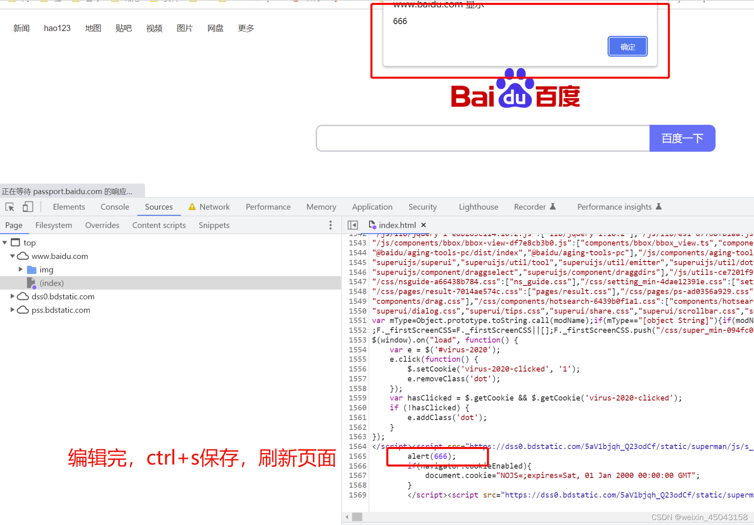The width and height of the screenshot is (754, 525).
Task: Select the Page navigator tab
Action: (x=14, y=225)
